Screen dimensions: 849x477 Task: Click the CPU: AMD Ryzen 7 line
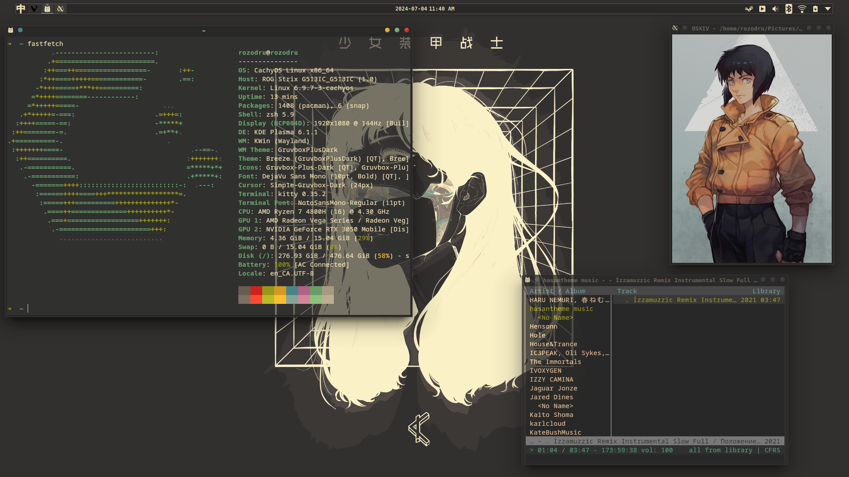click(314, 212)
